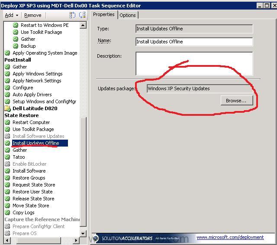
Task: Select the Request State Store step
Action: pyautogui.click(x=34, y=185)
